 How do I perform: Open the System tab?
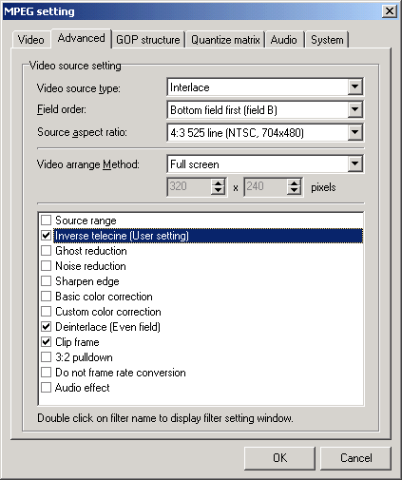[x=327, y=40]
